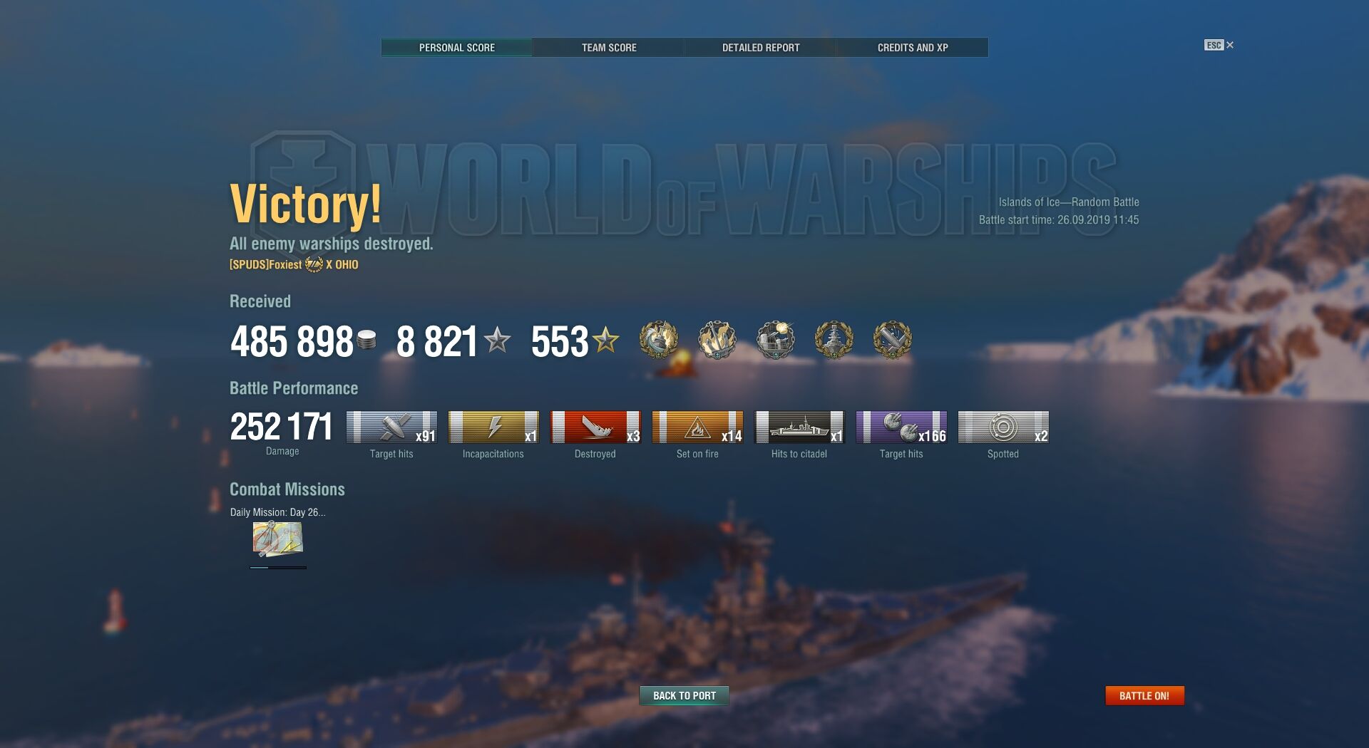Select the Personal Score tab

coord(457,48)
